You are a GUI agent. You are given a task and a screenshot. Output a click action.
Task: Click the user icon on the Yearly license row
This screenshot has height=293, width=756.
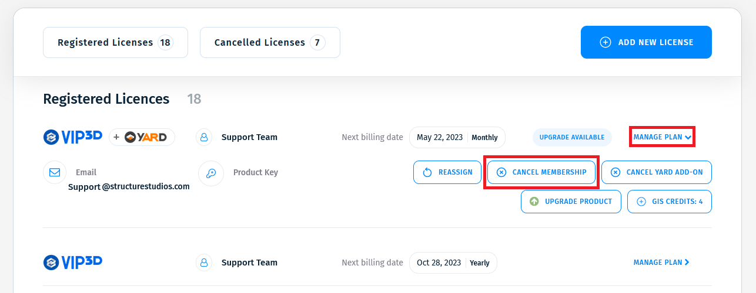pyautogui.click(x=204, y=263)
